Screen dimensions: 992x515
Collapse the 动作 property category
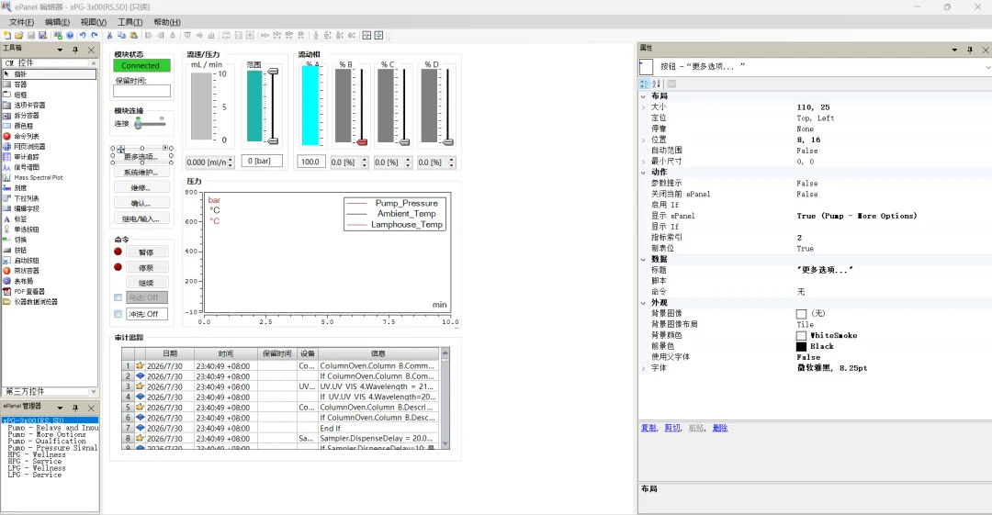click(x=643, y=172)
